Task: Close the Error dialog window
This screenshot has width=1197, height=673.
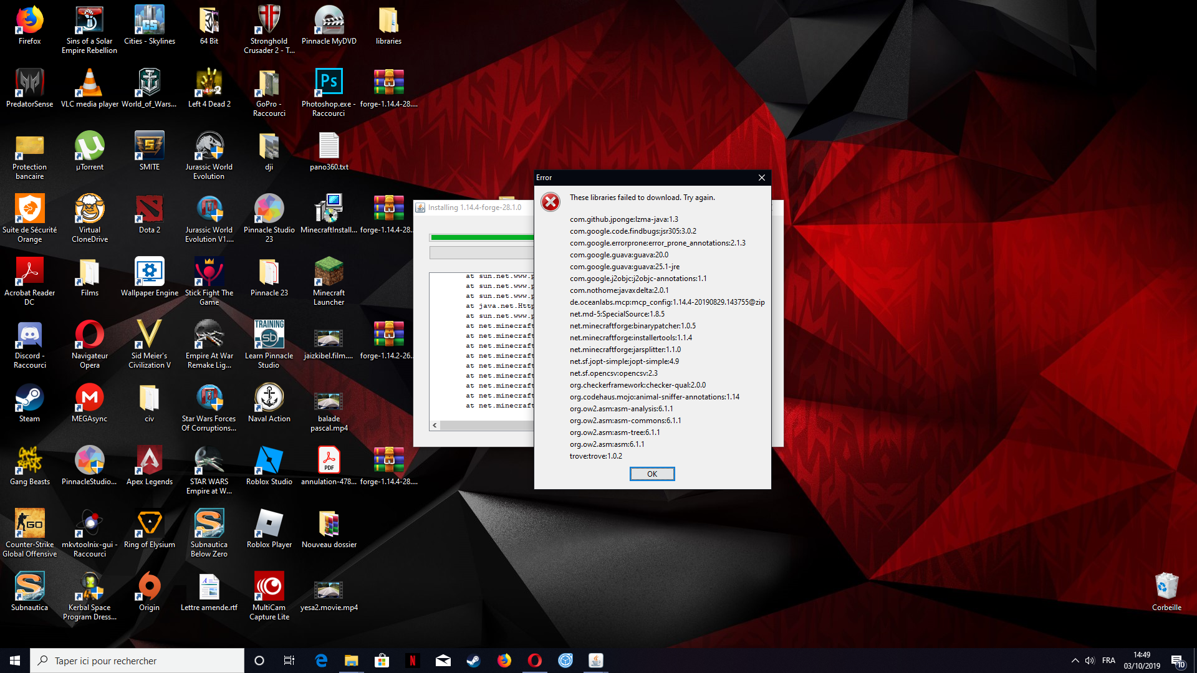Action: (x=761, y=178)
